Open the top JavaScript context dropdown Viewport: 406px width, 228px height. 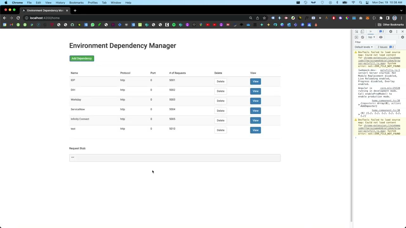371,37
